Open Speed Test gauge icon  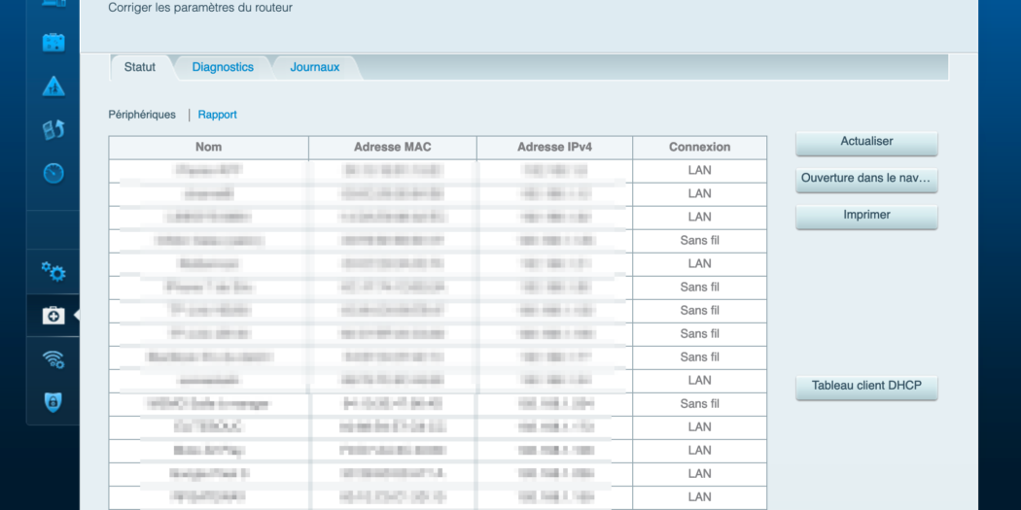(53, 173)
